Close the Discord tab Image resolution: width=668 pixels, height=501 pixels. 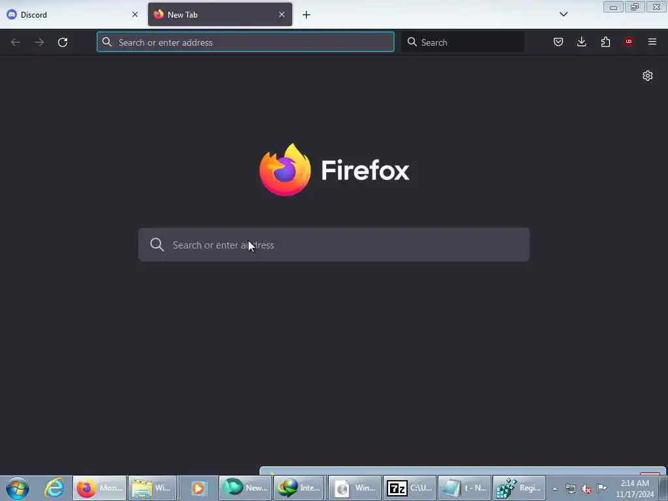coord(135,14)
